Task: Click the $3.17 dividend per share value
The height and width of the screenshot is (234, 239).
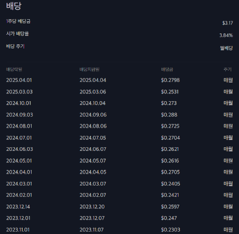Action: pyautogui.click(x=228, y=23)
